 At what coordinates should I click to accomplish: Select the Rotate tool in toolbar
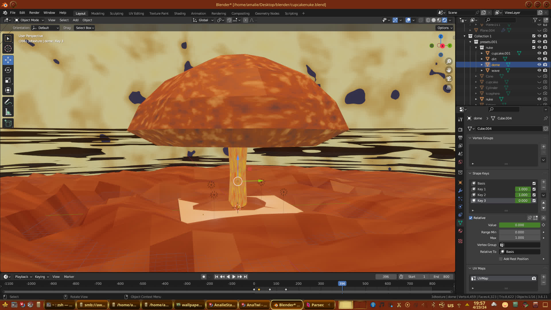tap(8, 70)
